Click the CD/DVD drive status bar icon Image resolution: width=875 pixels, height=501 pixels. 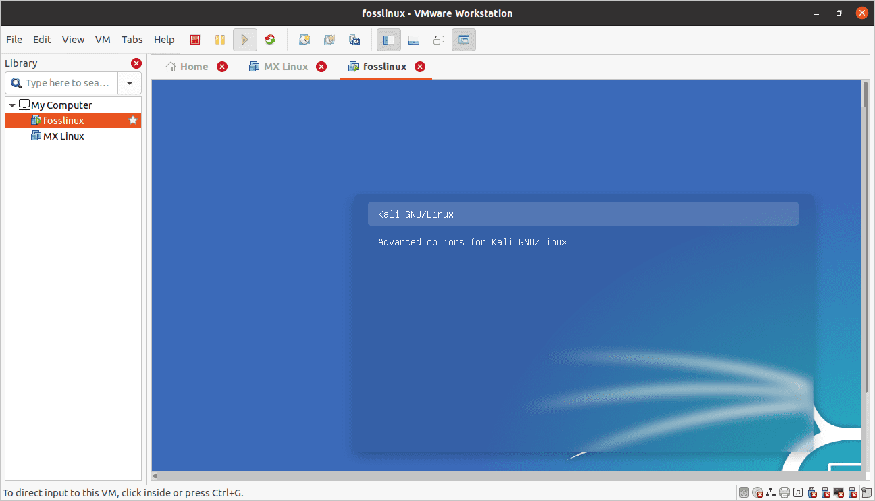coord(758,493)
